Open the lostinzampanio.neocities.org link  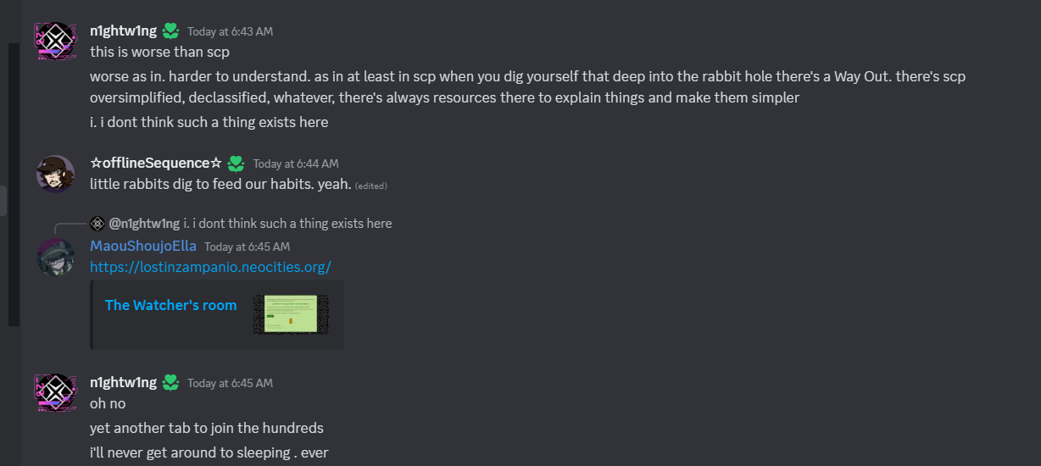(210, 267)
